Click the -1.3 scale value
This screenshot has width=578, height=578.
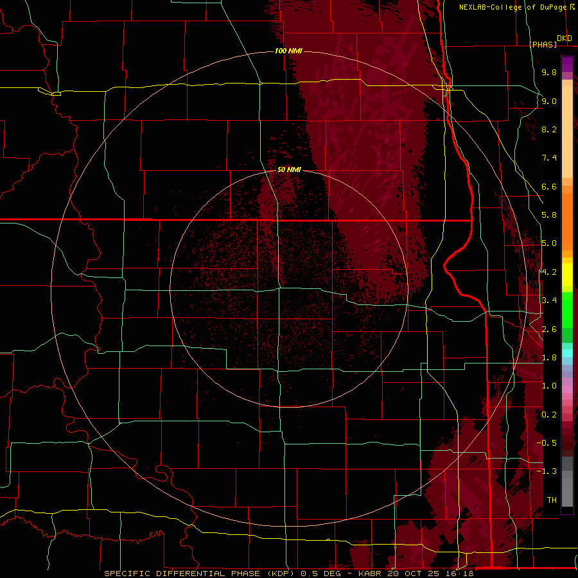click(547, 471)
